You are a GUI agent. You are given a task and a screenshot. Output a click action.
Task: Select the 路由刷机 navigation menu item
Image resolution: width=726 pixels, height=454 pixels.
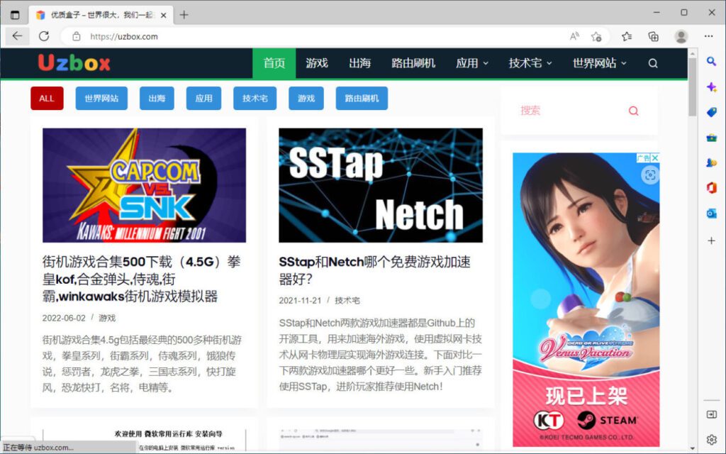pyautogui.click(x=413, y=63)
